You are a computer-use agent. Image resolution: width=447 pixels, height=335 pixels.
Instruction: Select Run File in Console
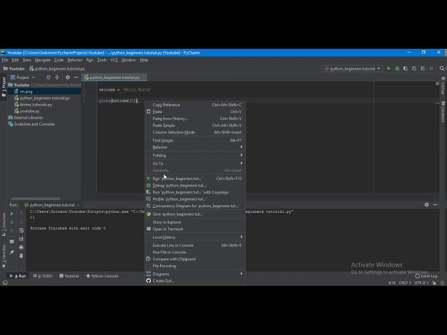coord(196,252)
